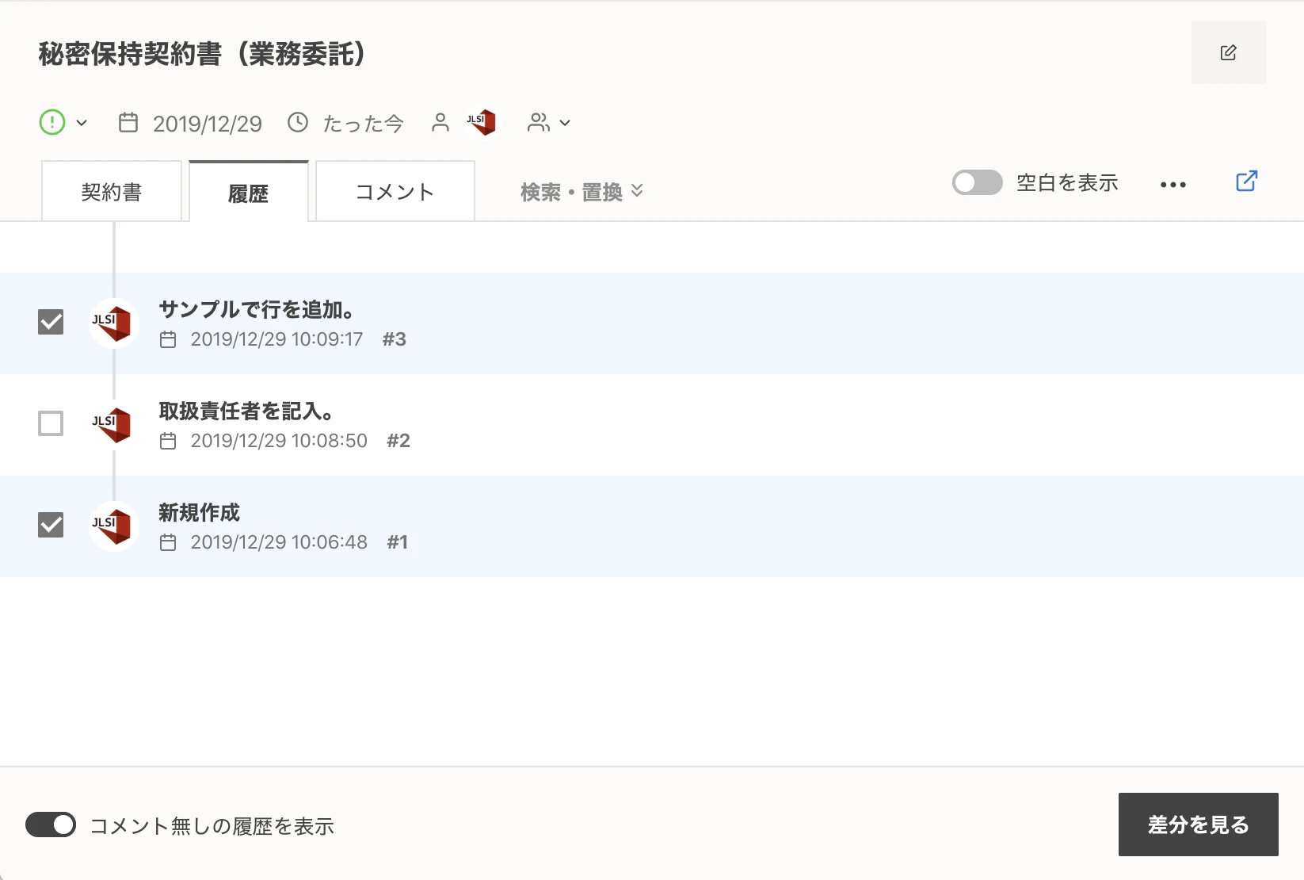The width and height of the screenshot is (1304, 880).
Task: Expand the 検索・置換 panel
Action: pos(581,192)
